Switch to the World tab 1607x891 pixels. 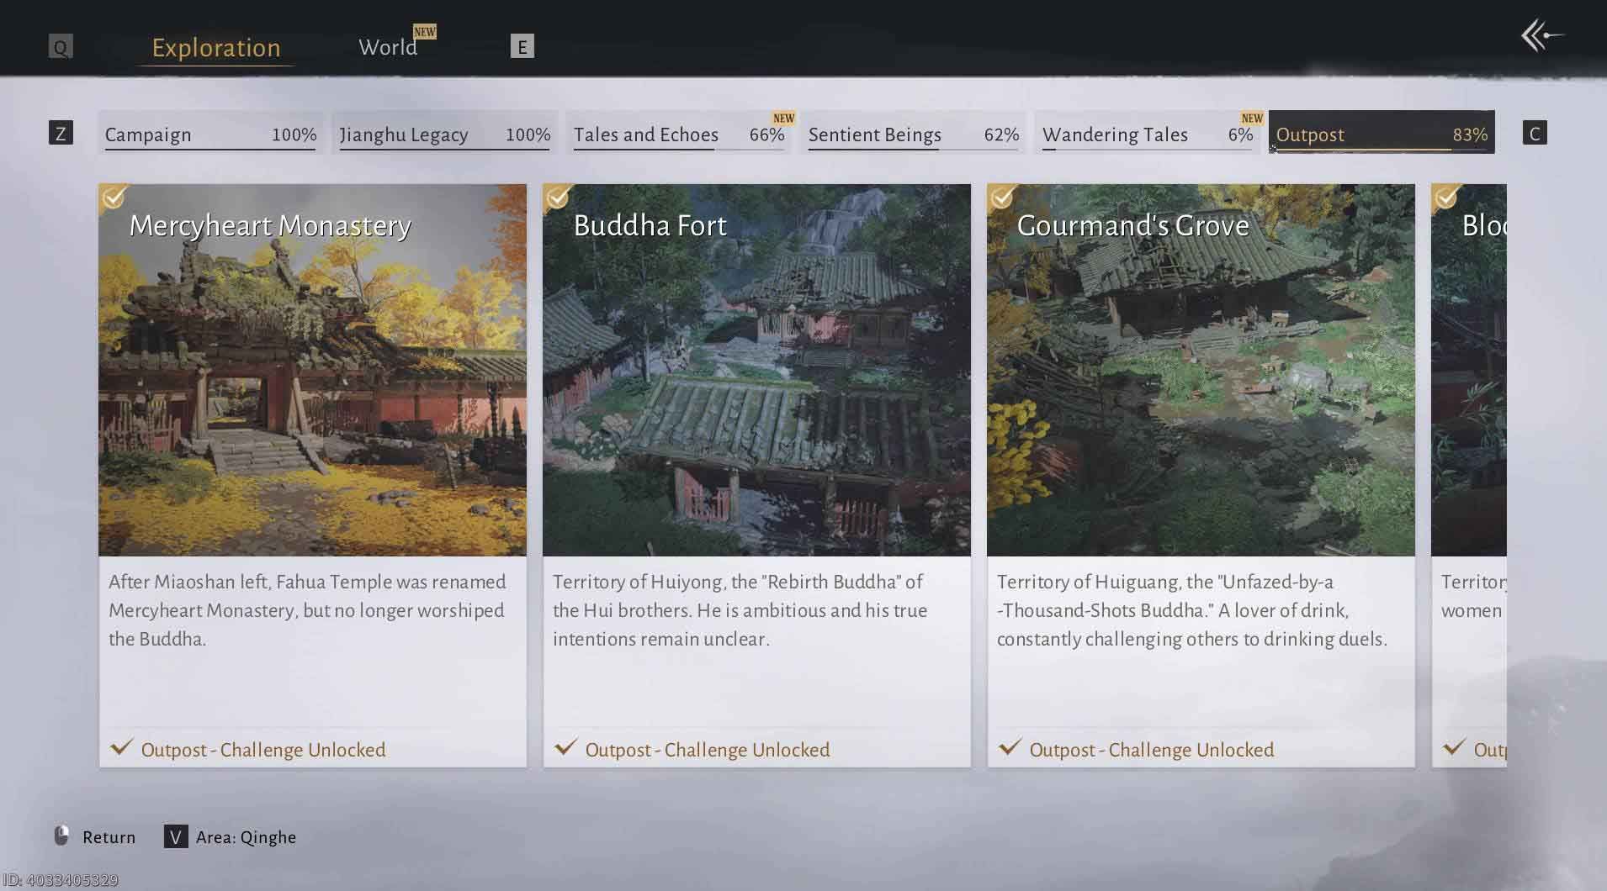(388, 47)
